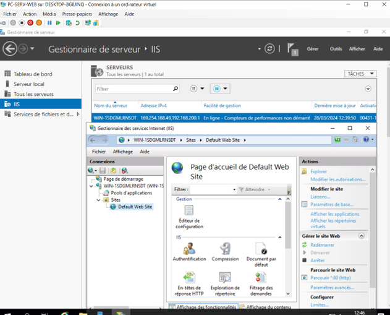Click the Redémarrer action link
Image resolution: width=390 pixels, height=315 pixels.
tap(322, 245)
